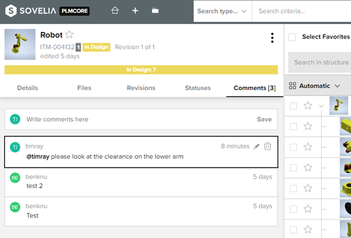Edit the timray comment with pencil icon
Screen dimensions: 351x238
tap(257, 146)
